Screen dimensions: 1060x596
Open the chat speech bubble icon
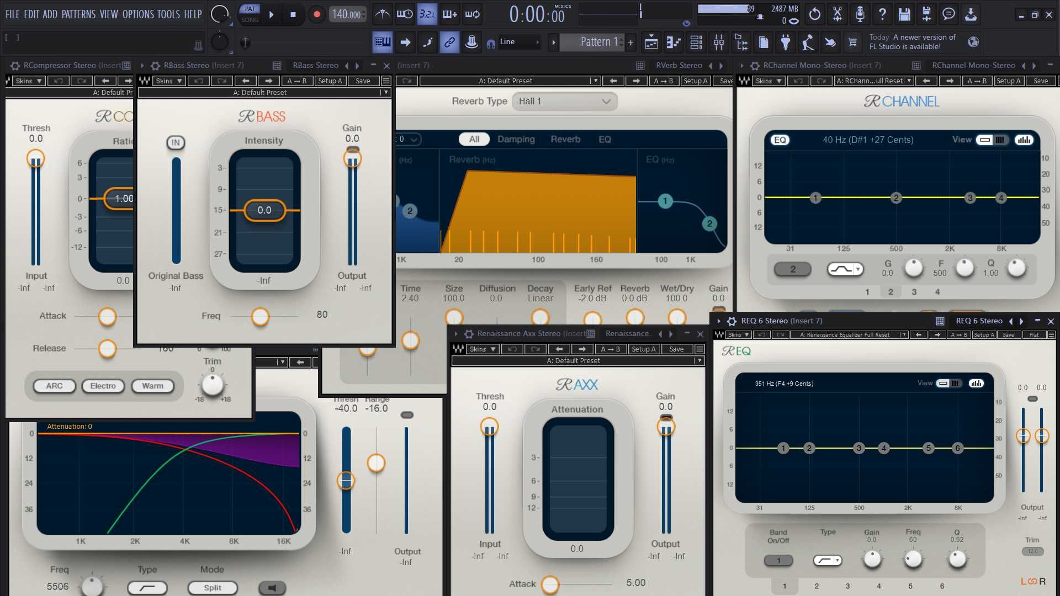point(948,14)
